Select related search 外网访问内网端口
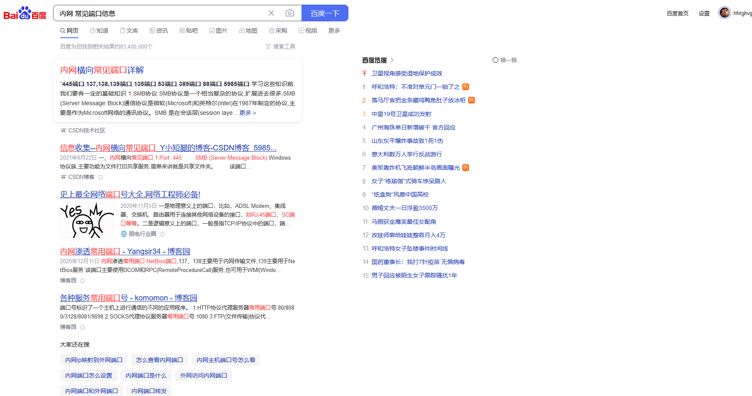Screen dimensions: 752x396 click(x=204, y=375)
